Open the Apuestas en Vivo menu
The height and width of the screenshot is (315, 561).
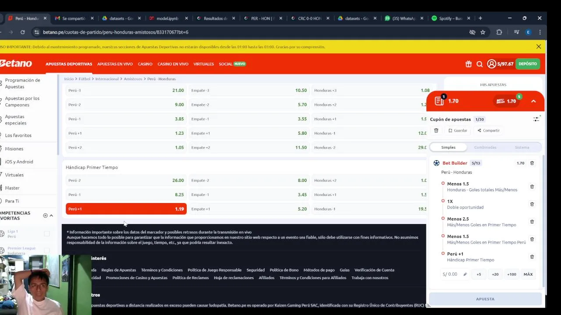coord(115,64)
